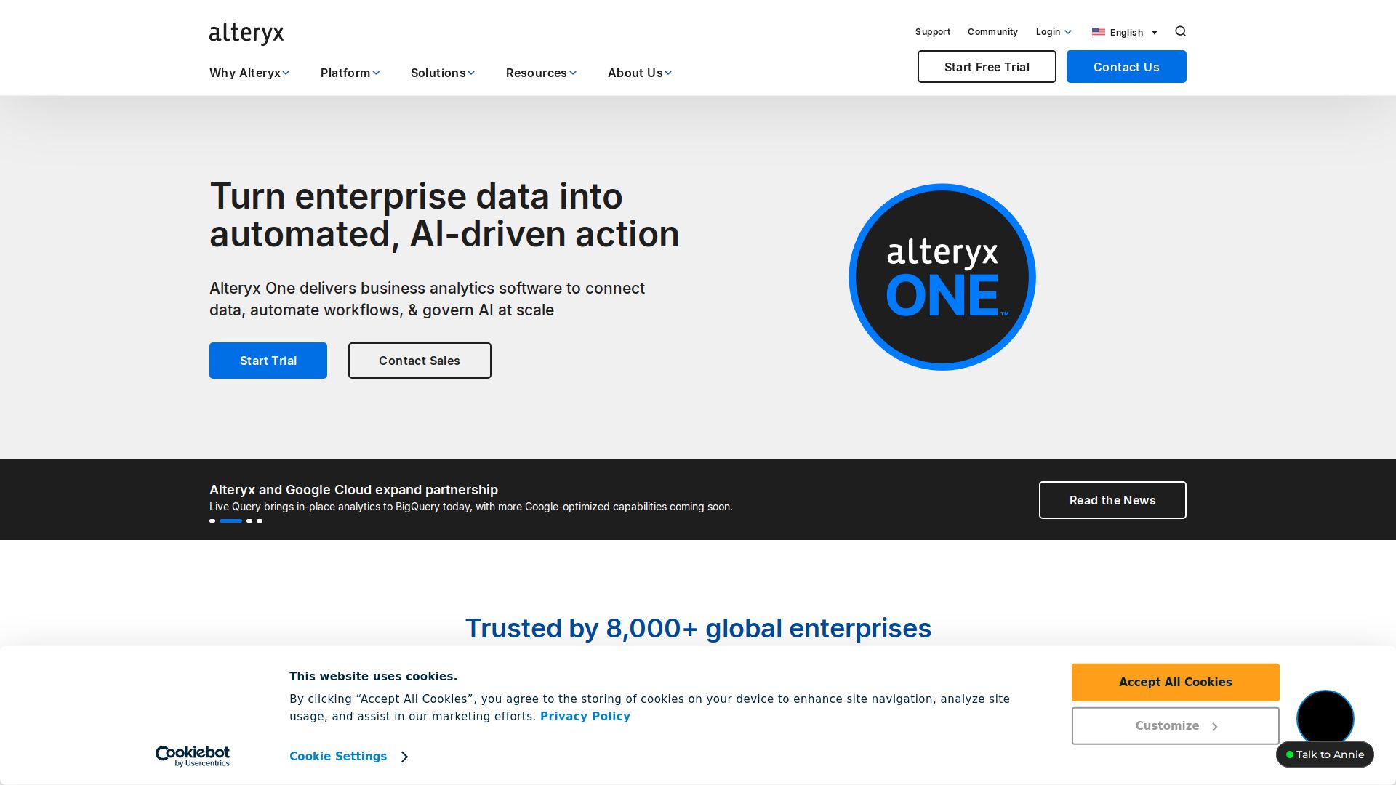Image resolution: width=1396 pixels, height=785 pixels.
Task: Open the Privacy Policy link
Action: (x=585, y=716)
